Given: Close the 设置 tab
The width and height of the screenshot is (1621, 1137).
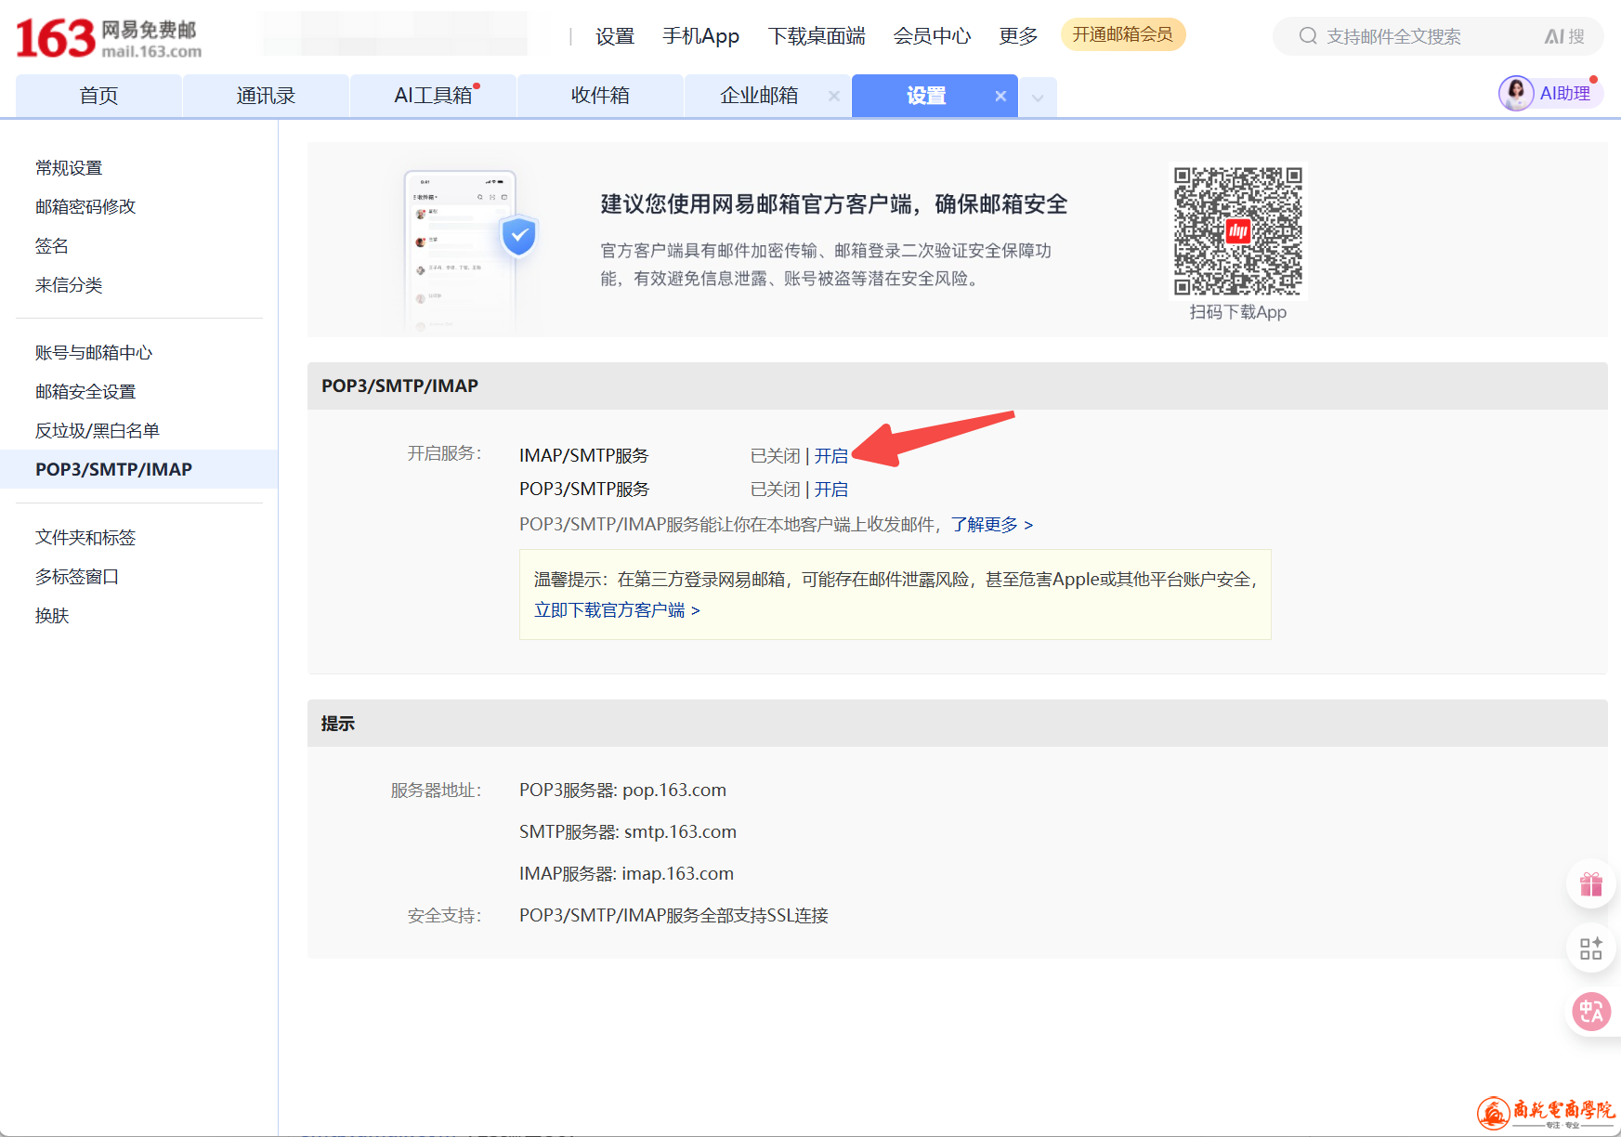Looking at the screenshot, I should tap(1000, 96).
